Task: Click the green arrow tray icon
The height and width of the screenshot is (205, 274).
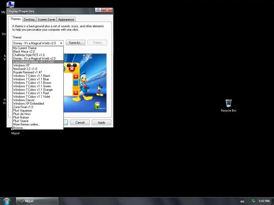Action: pos(254,201)
